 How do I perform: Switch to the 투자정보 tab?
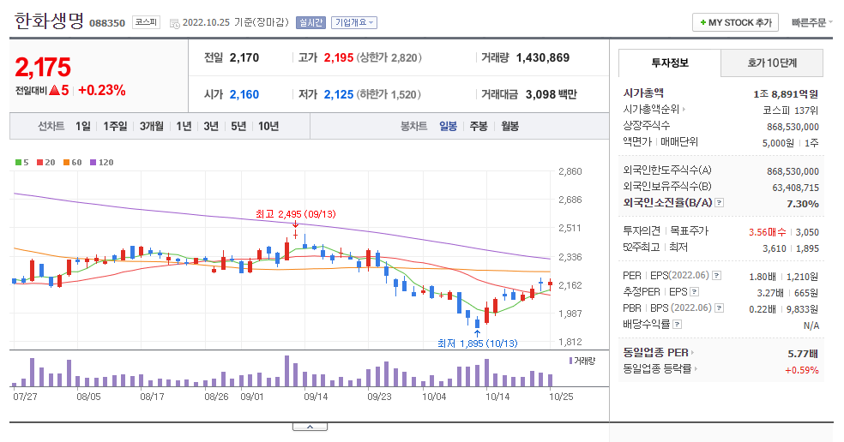click(670, 63)
